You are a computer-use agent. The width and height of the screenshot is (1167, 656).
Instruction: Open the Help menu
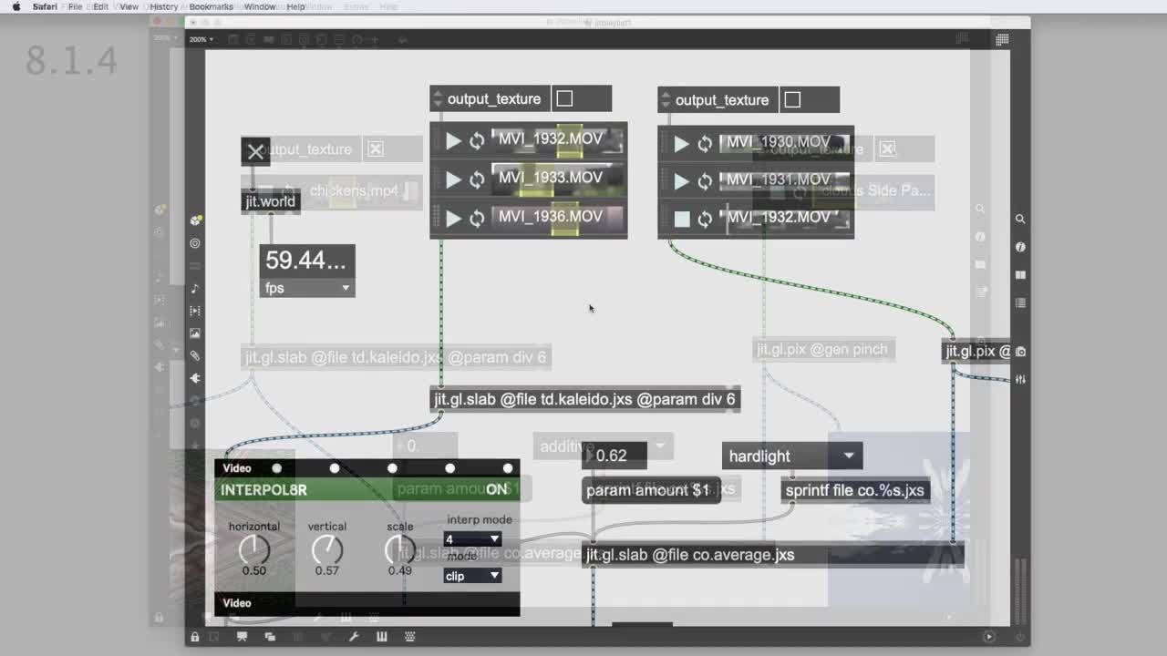pyautogui.click(x=296, y=6)
